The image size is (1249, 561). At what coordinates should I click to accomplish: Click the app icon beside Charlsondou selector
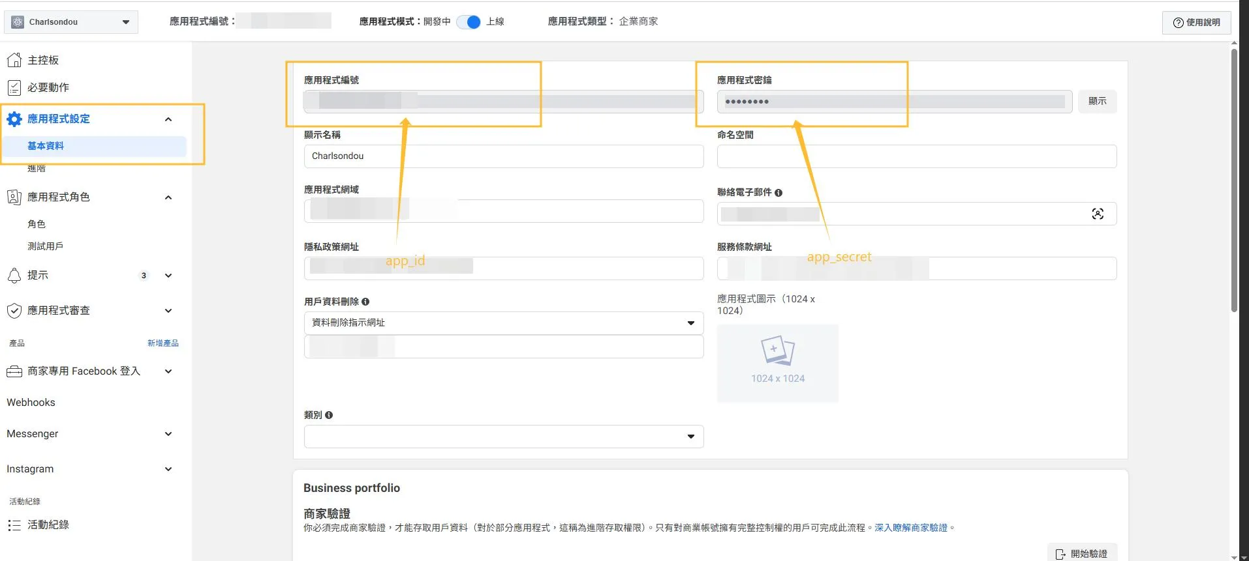18,22
